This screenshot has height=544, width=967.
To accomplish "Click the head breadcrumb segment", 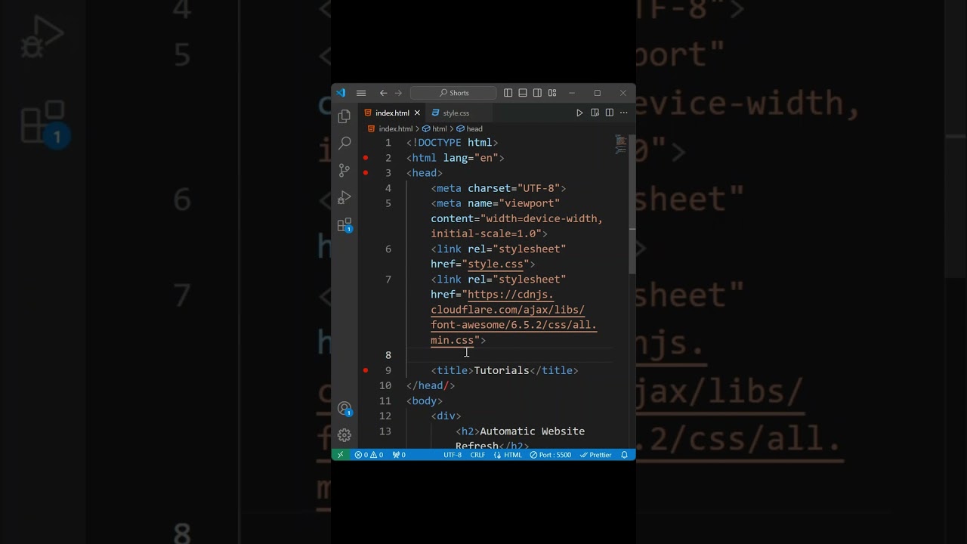I will click(474, 128).
